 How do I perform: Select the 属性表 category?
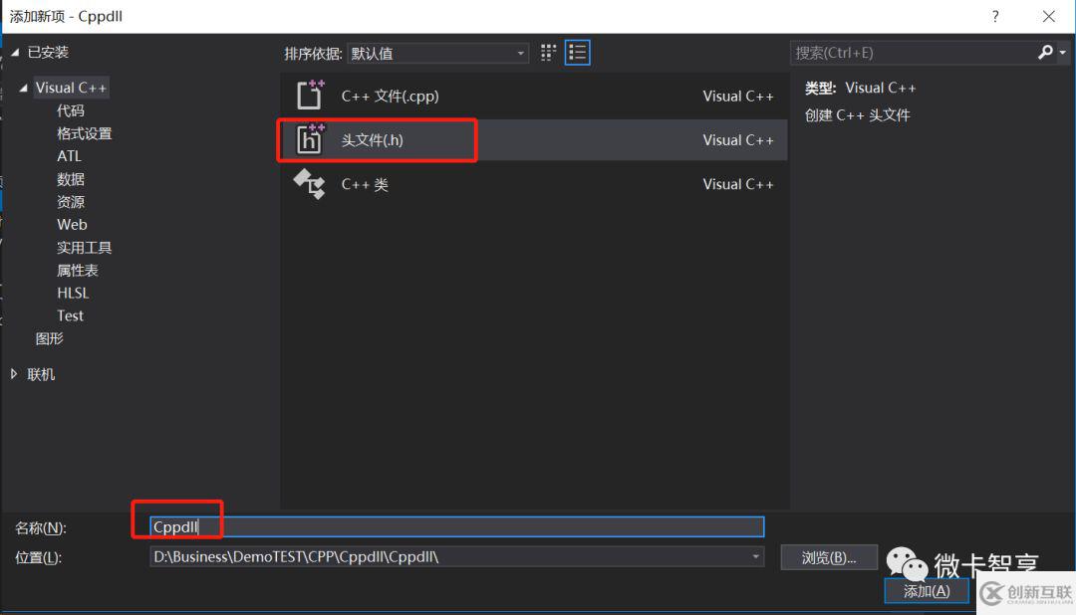tap(78, 270)
